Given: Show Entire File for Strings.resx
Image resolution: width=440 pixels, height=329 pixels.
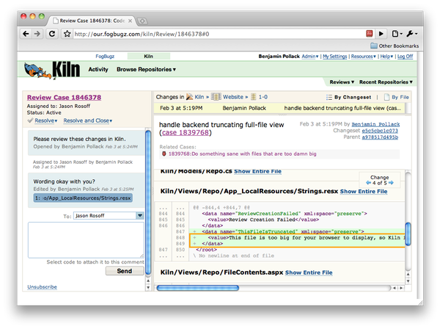Looking at the screenshot, I should (364, 192).
